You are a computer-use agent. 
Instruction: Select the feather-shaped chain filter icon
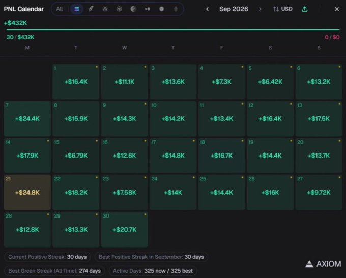(91, 9)
